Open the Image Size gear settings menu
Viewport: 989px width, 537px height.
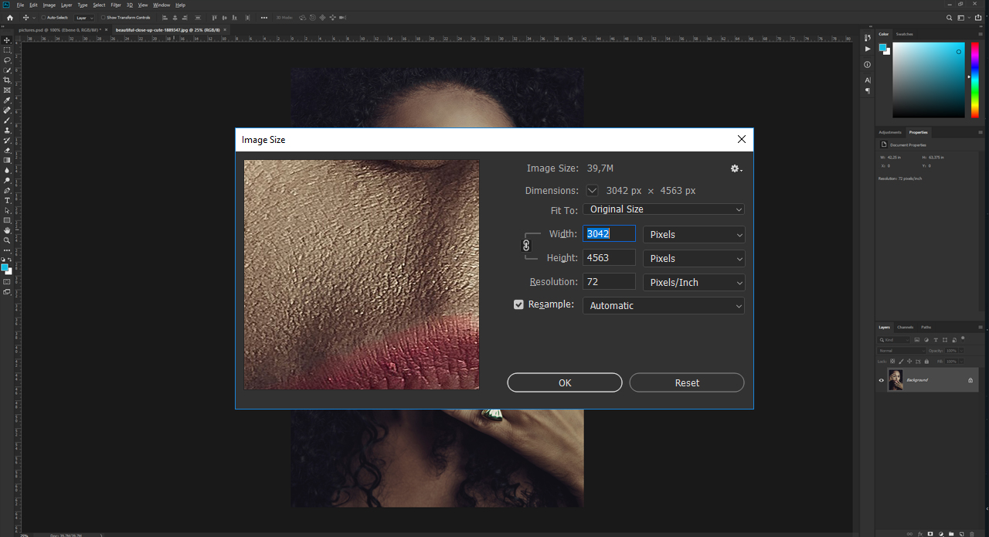tap(736, 168)
